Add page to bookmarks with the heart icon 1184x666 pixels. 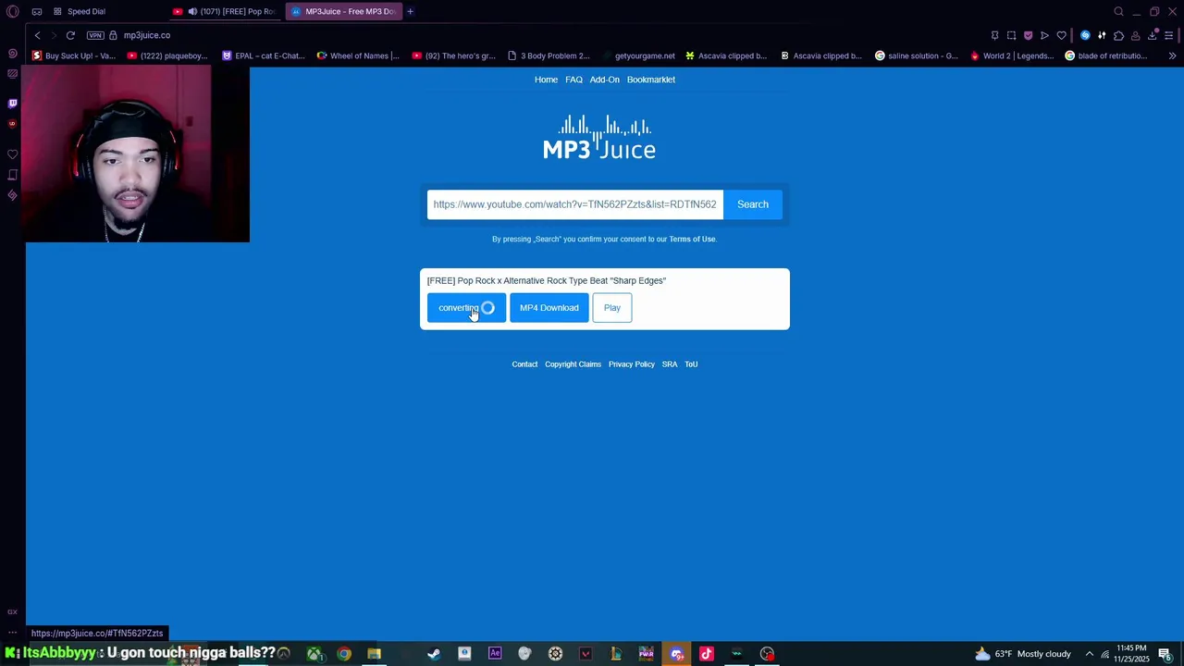(1061, 35)
